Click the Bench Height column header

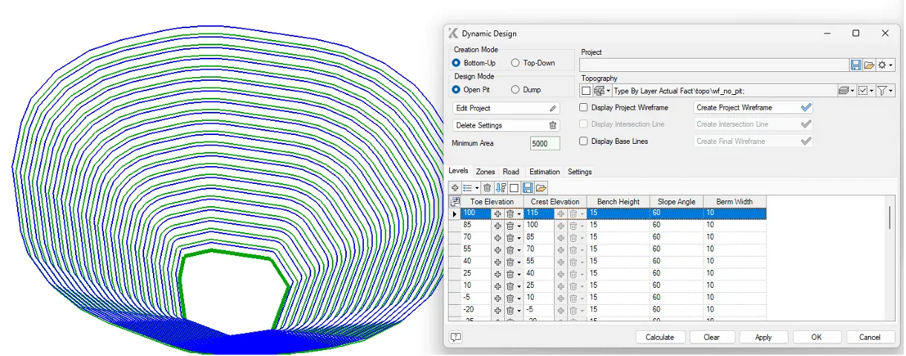click(x=618, y=202)
